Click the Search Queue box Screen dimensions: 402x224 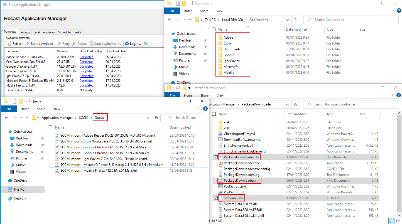(x=184, y=118)
